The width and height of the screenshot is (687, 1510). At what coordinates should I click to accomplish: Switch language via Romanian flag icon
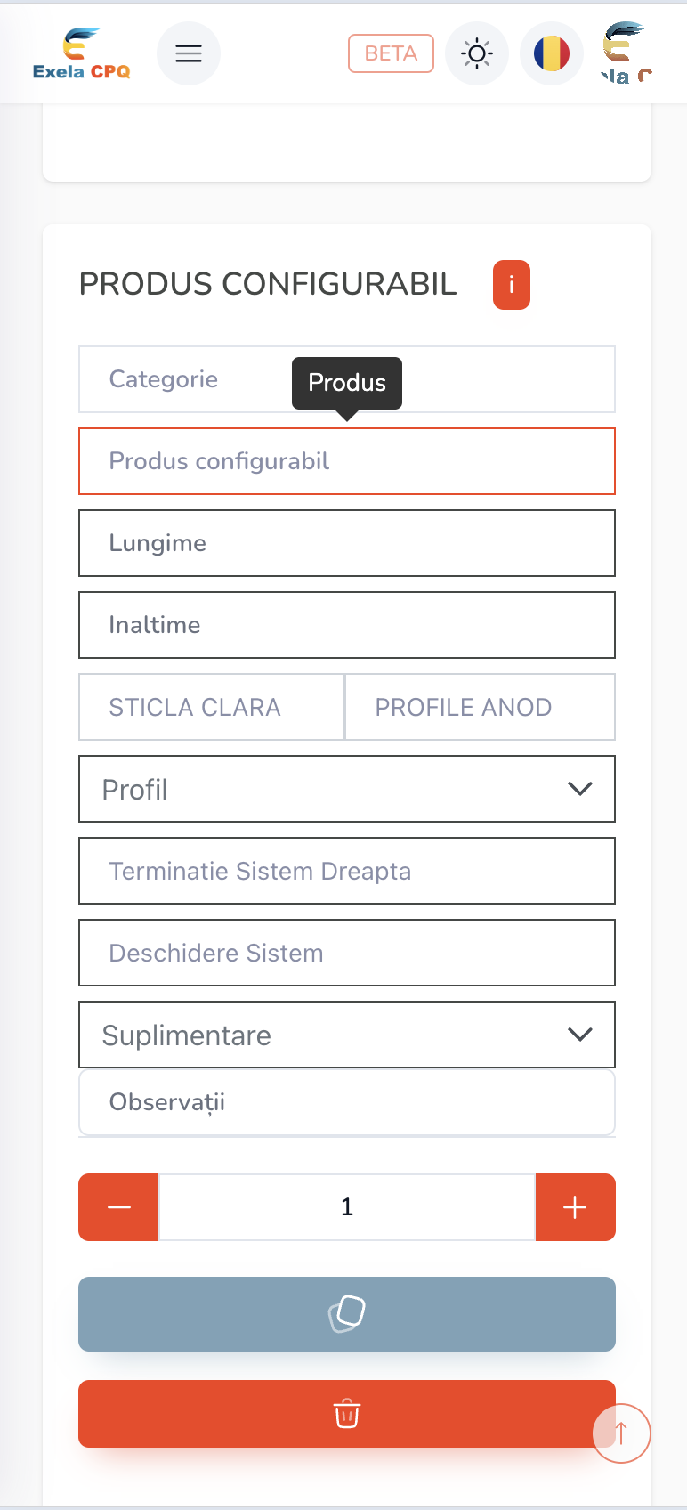(x=552, y=53)
